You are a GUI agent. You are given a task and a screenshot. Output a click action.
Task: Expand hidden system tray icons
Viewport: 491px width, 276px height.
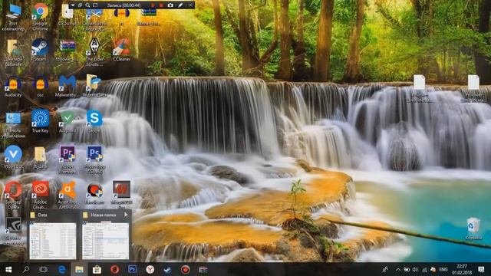[x=398, y=269]
